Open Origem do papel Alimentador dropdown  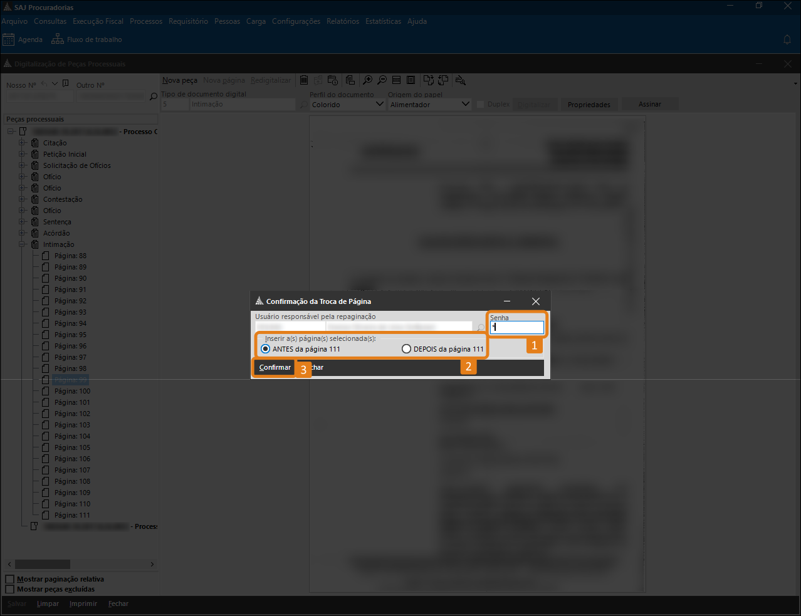coord(465,105)
